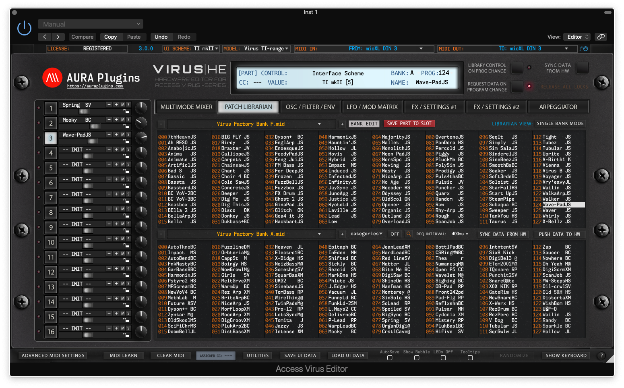Enable AutoSave checkbox
624x388 pixels.
390,358
